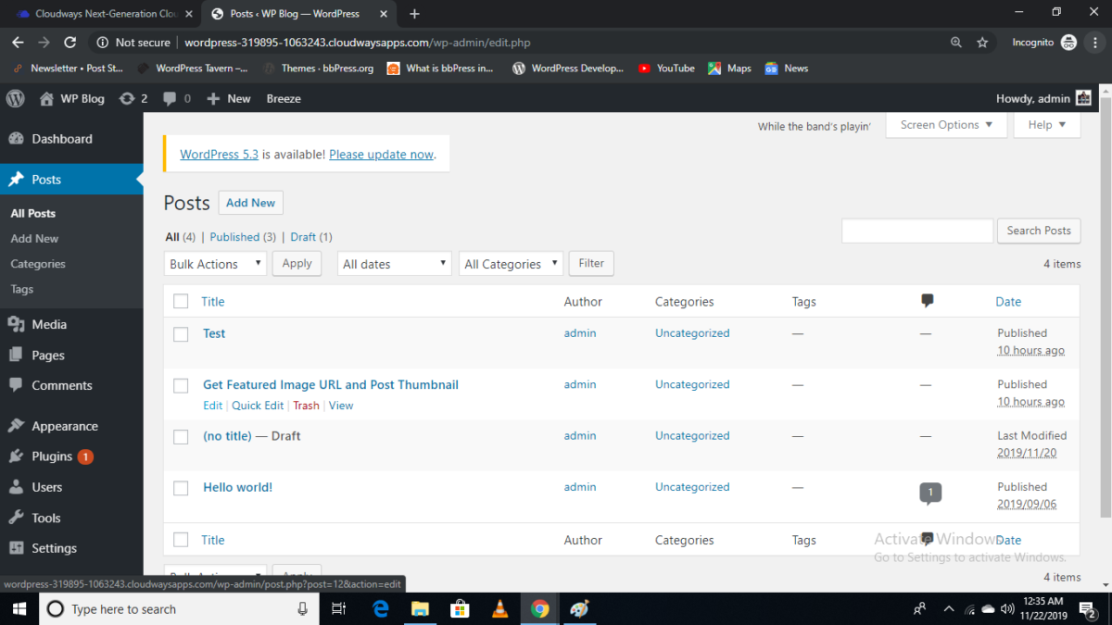Open the Windows Start menu
Screen dimensions: 1112x625
pos(19,608)
